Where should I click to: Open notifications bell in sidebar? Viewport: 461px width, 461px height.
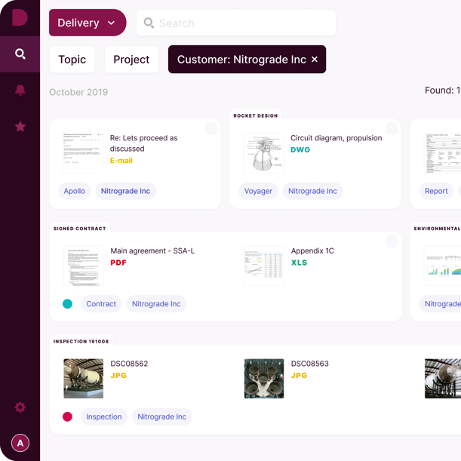[20, 90]
